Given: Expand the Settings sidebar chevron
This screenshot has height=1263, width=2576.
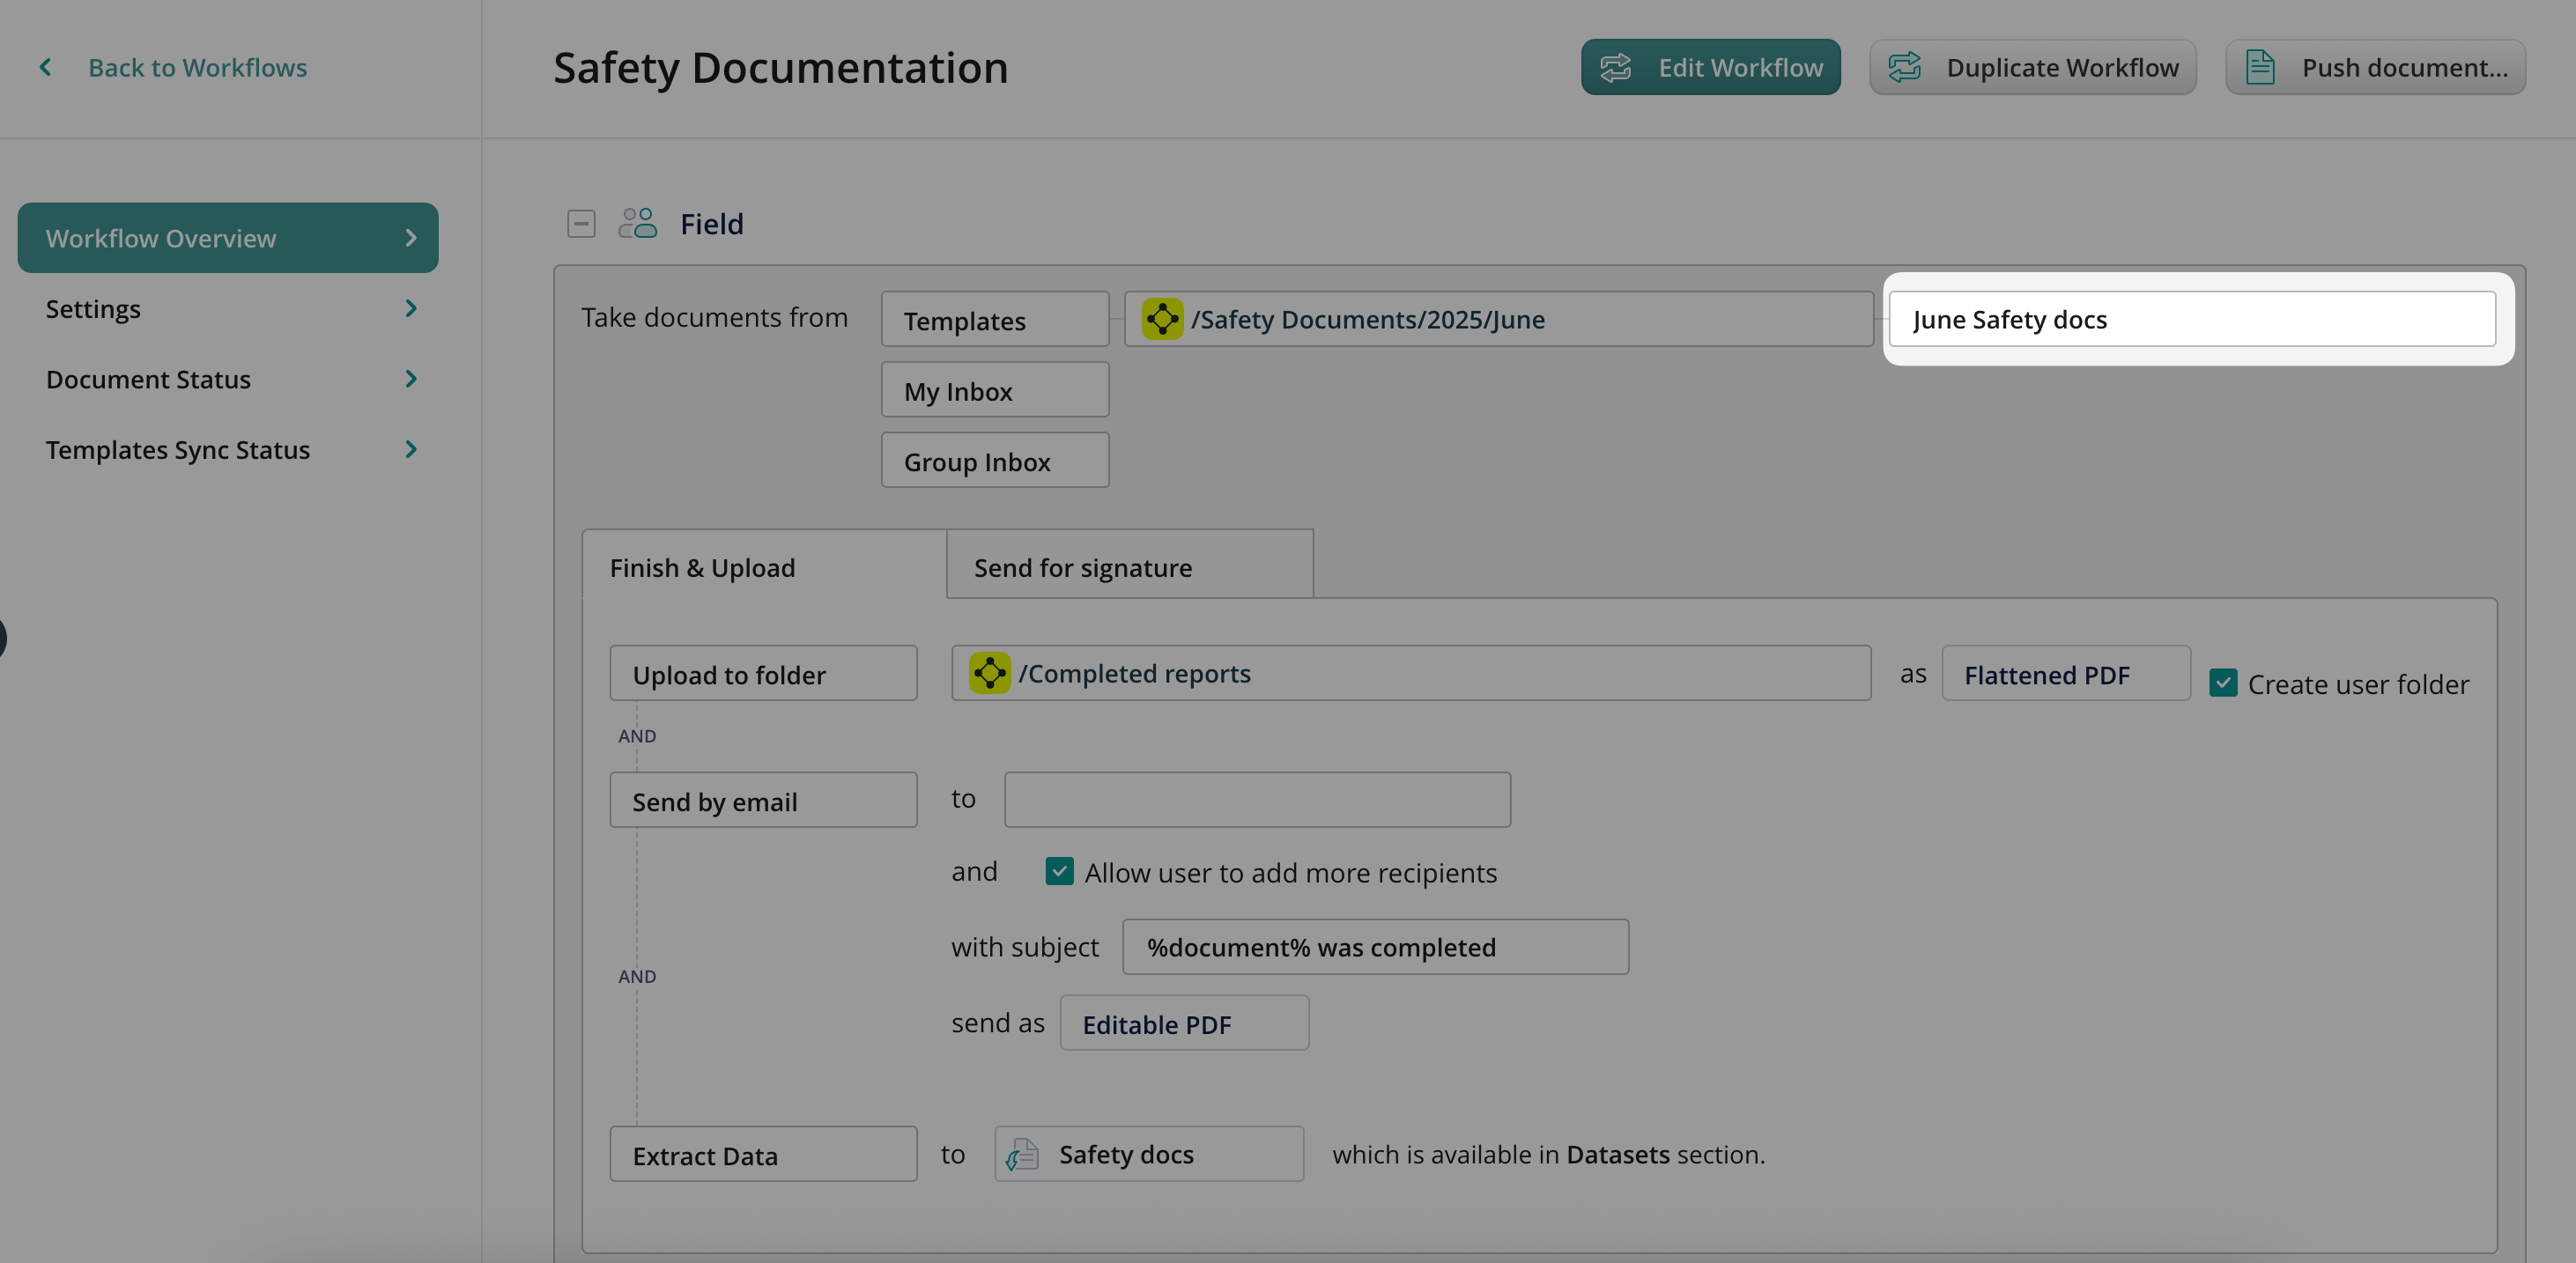Looking at the screenshot, I should 410,308.
